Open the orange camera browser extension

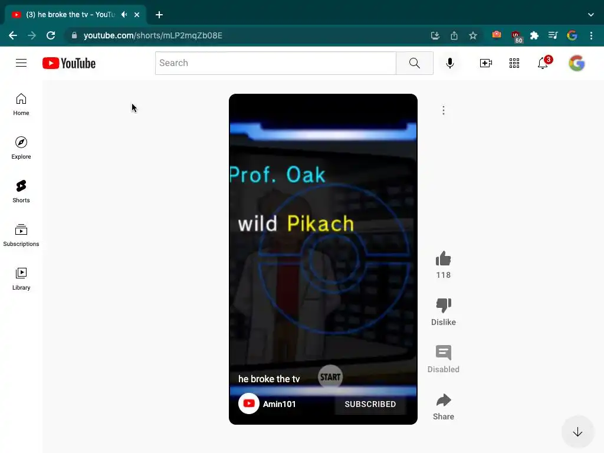point(497,35)
